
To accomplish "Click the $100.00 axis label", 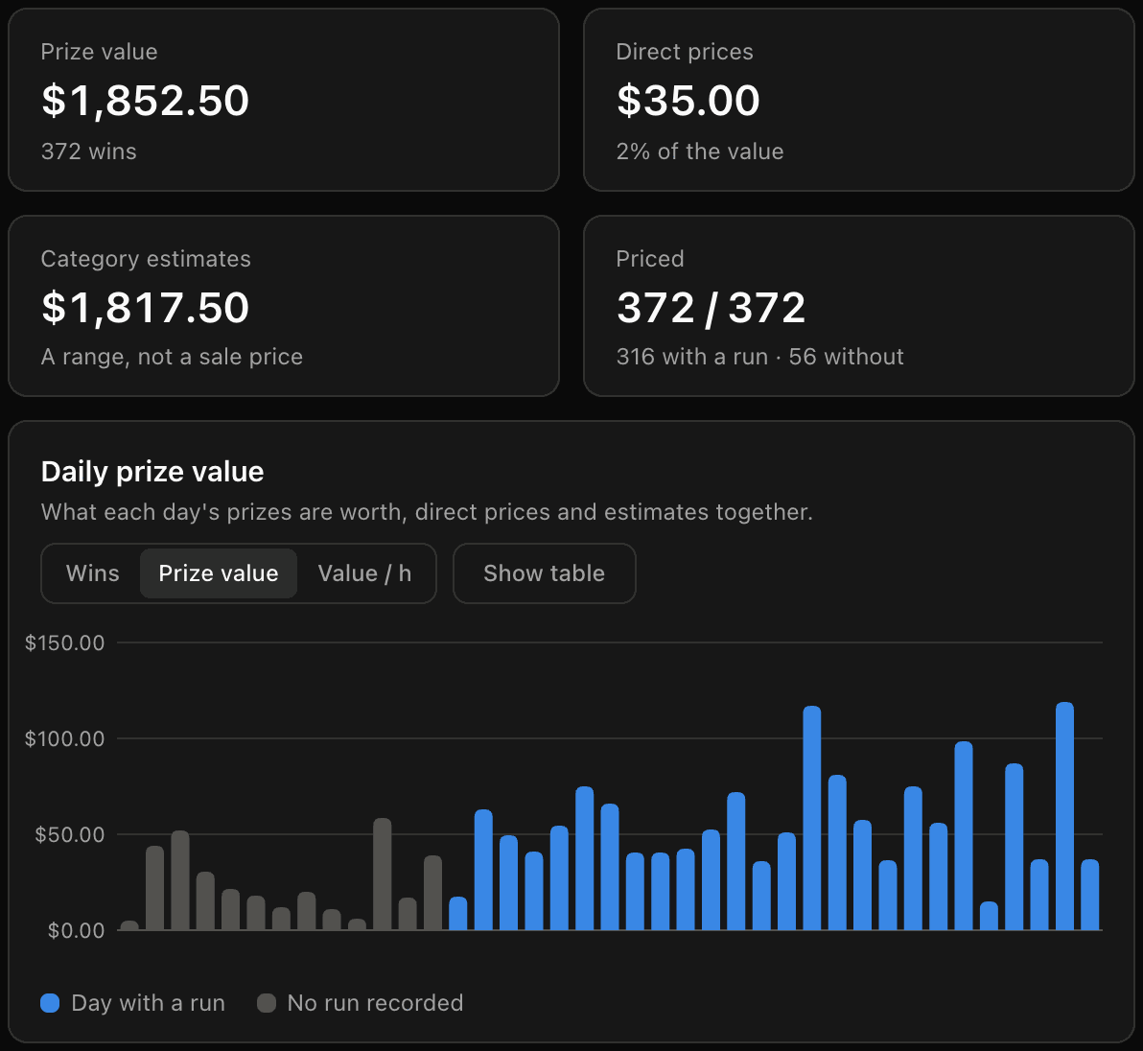I will point(65,739).
